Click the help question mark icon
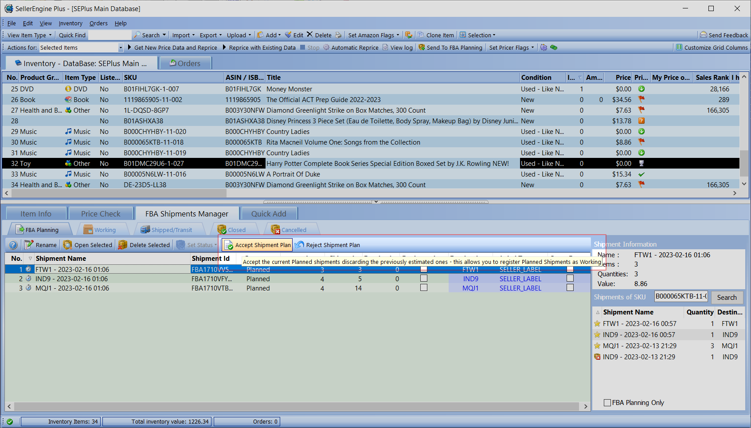 pyautogui.click(x=13, y=245)
